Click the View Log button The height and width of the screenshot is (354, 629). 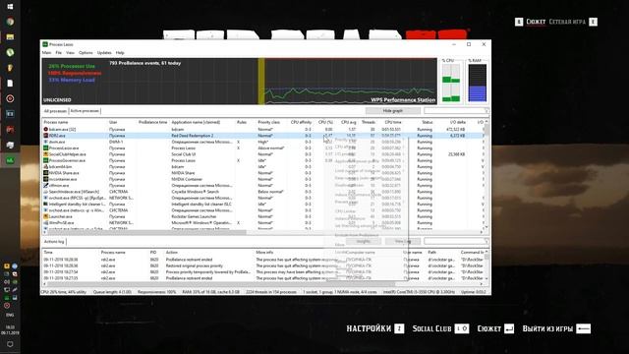coord(403,241)
